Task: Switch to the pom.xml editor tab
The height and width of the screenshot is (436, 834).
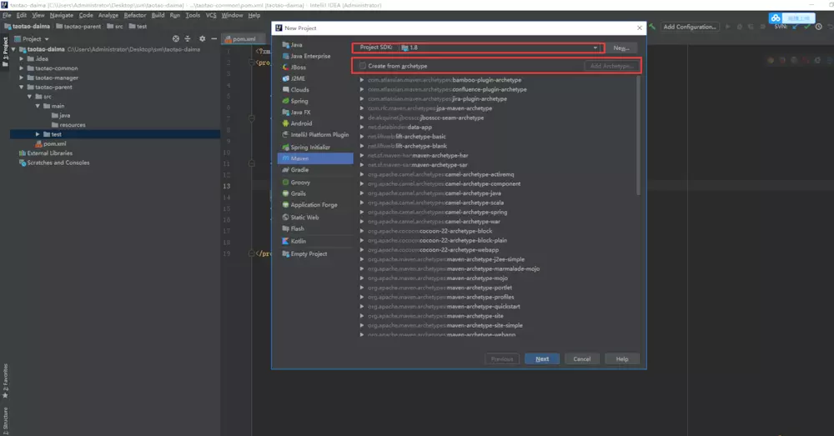Action: pyautogui.click(x=240, y=39)
